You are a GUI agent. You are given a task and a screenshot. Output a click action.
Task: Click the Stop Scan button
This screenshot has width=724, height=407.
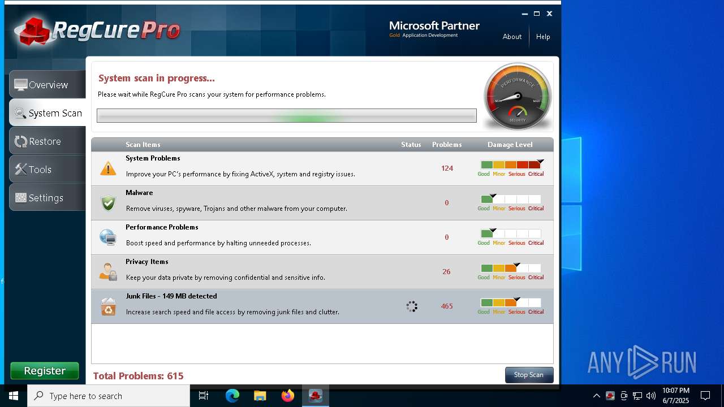click(x=529, y=375)
